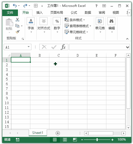Click vertical scrollbar down arrow
The height and width of the screenshot is (144, 133).
click(x=128, y=128)
